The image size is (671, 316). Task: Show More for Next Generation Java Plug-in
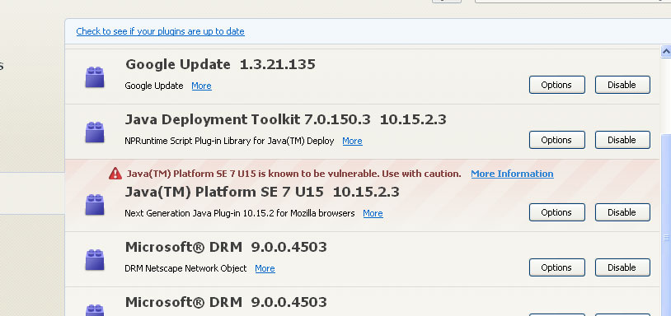(373, 213)
